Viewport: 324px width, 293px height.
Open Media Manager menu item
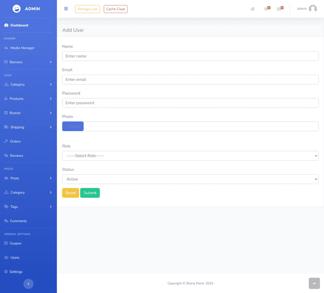[x=22, y=48]
